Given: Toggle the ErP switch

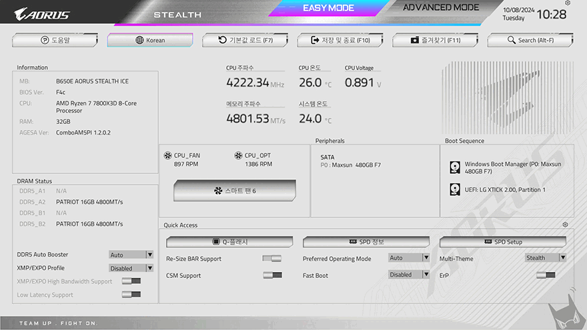Looking at the screenshot, I should point(546,275).
